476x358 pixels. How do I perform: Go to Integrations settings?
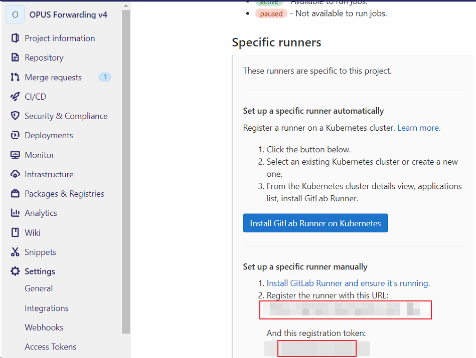47,308
